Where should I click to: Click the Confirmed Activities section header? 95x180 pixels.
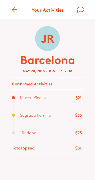tap(32, 84)
